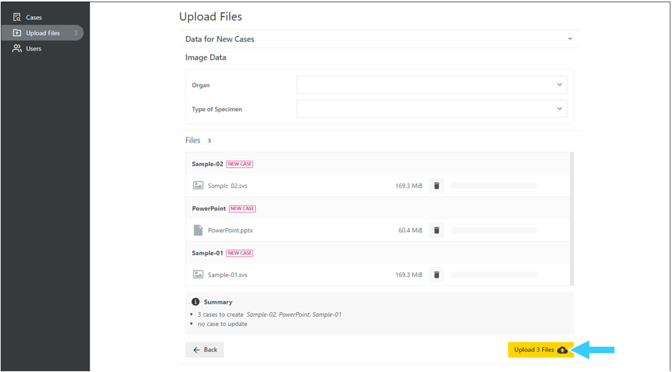Delete Sample-01.svs with trash icon
The image size is (672, 372).
tap(436, 275)
